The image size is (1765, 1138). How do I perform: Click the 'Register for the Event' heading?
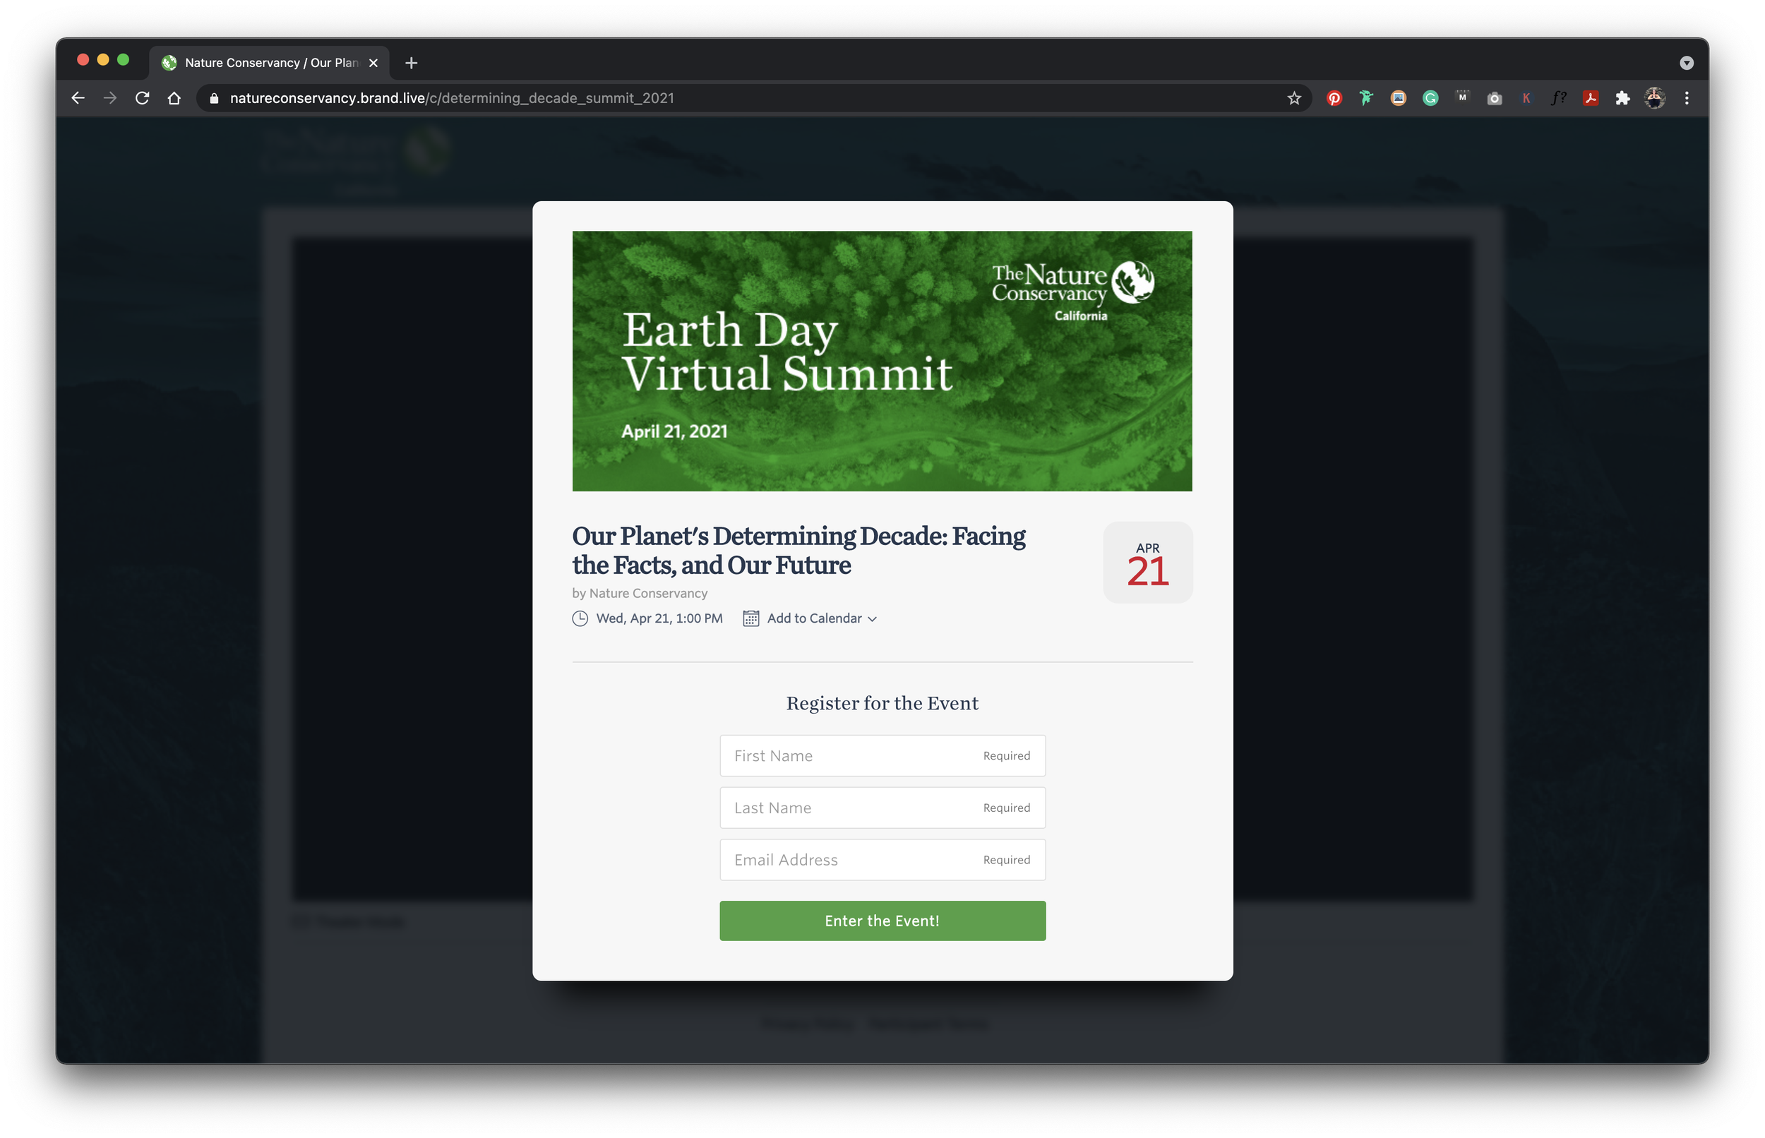tap(882, 702)
